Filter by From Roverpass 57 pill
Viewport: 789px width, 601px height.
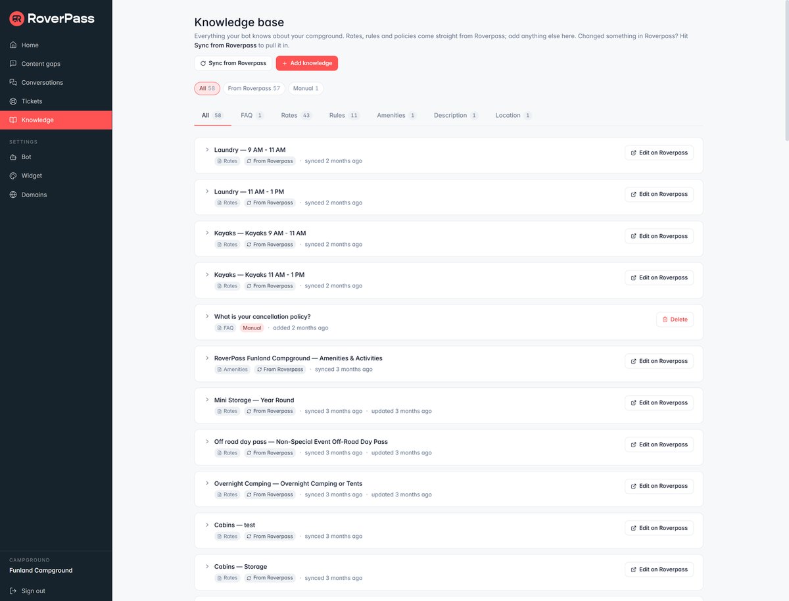(254, 88)
